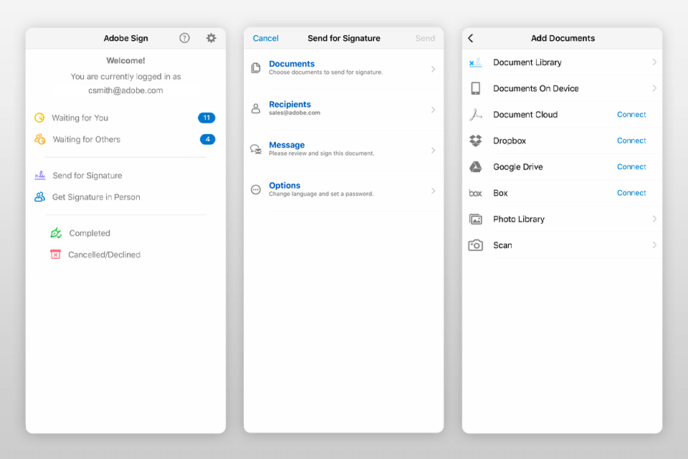Open the help question mark icon

click(x=185, y=38)
